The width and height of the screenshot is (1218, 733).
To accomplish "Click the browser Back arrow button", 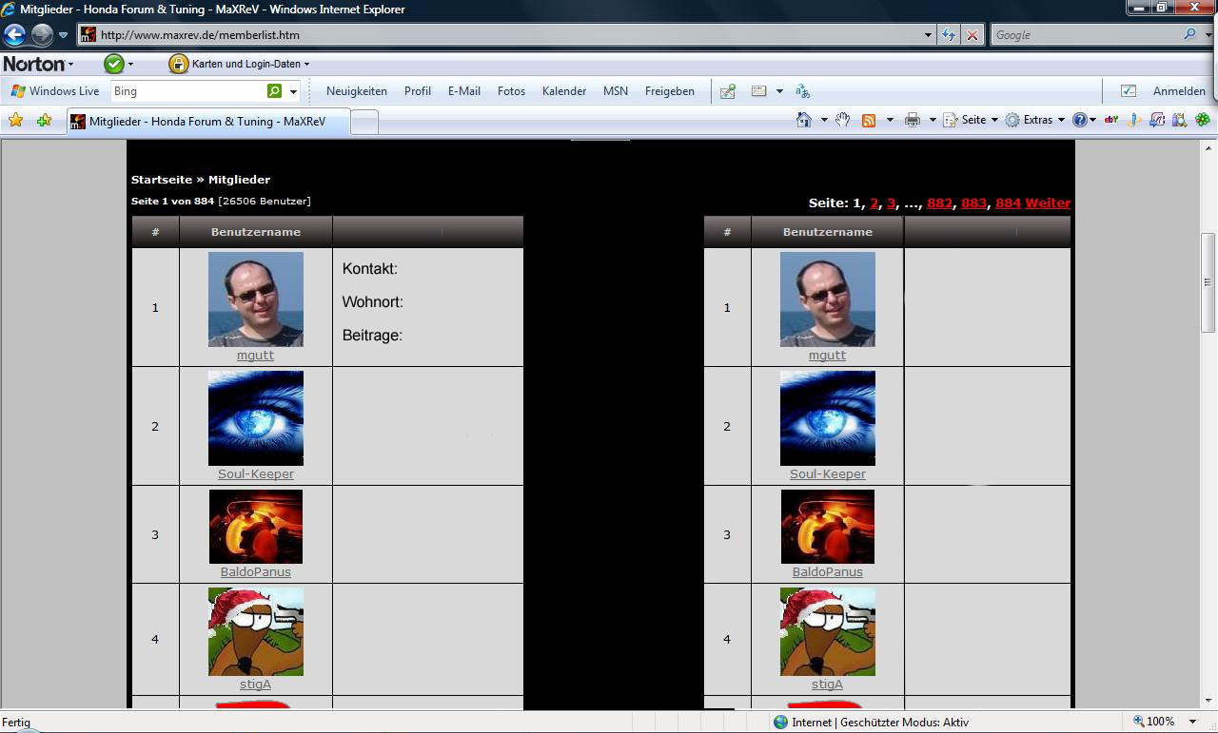I will [14, 35].
